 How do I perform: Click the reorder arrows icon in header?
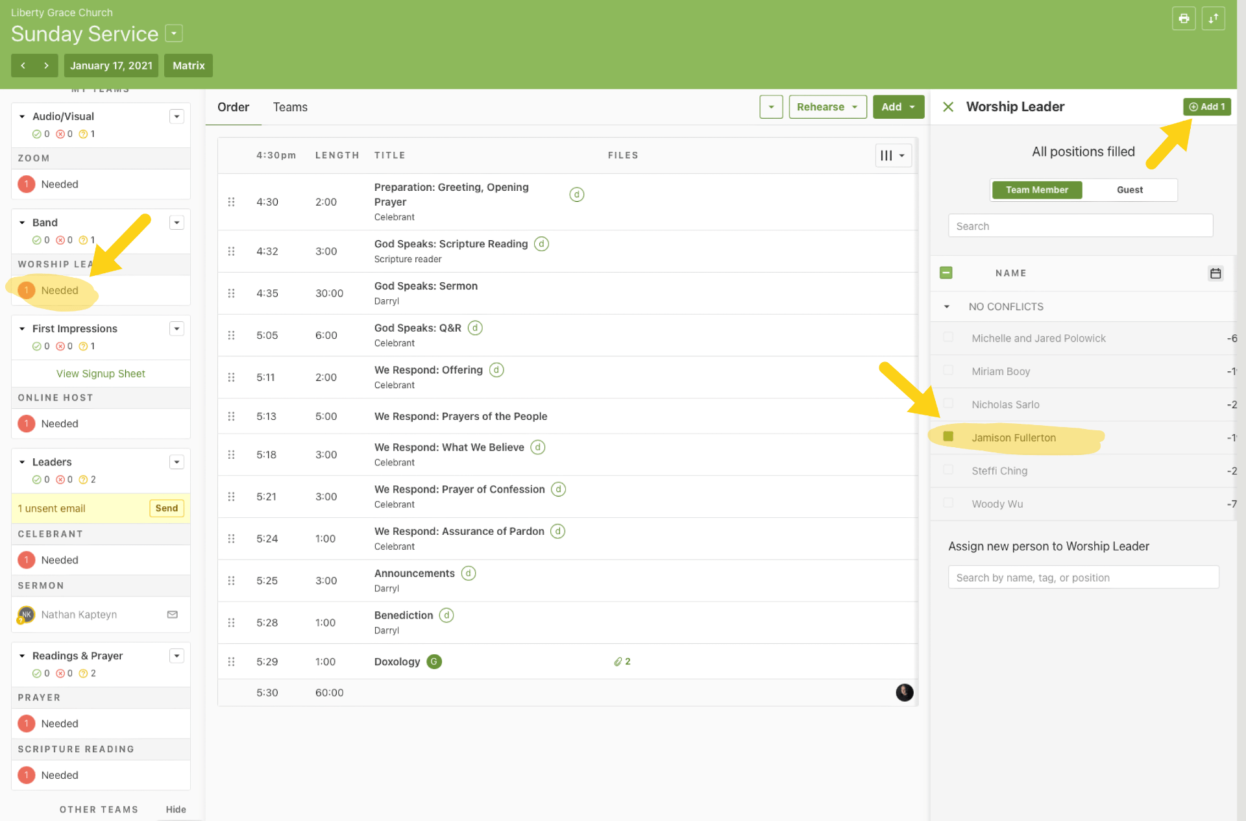pyautogui.click(x=1213, y=18)
